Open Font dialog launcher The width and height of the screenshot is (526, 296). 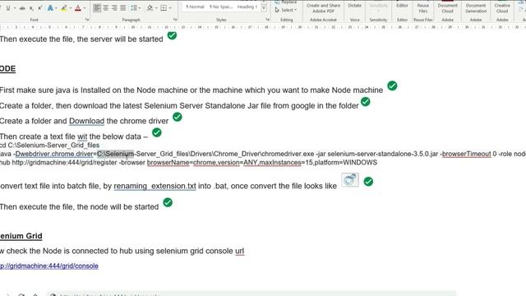[87, 20]
